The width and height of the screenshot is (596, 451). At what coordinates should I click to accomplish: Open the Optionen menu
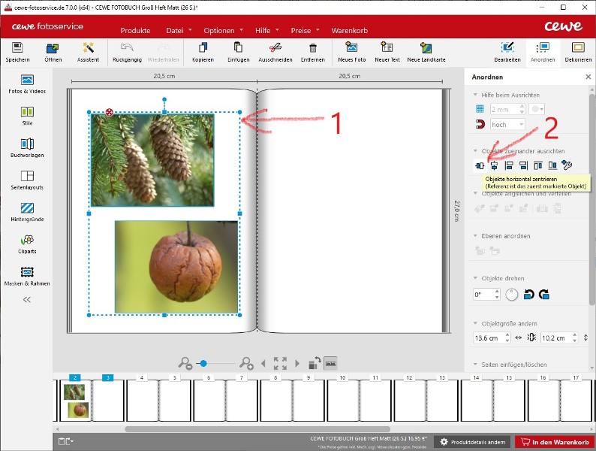(x=218, y=31)
